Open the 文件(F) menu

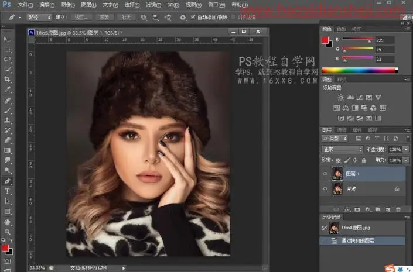[26, 5]
